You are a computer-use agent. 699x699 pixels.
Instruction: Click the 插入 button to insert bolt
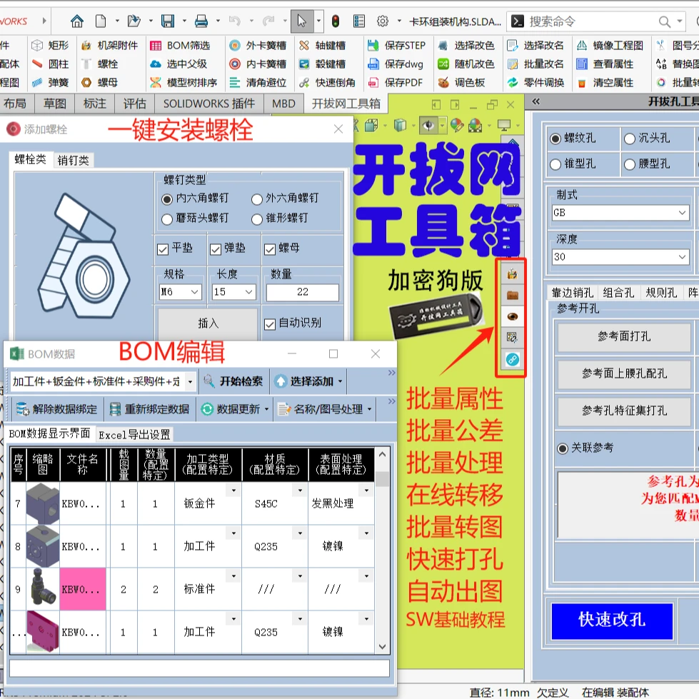click(206, 324)
